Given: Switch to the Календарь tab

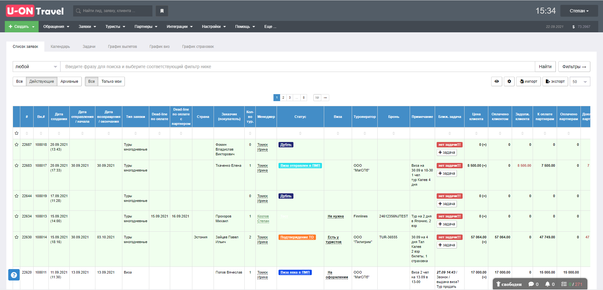Looking at the screenshot, I should click(x=60, y=47).
